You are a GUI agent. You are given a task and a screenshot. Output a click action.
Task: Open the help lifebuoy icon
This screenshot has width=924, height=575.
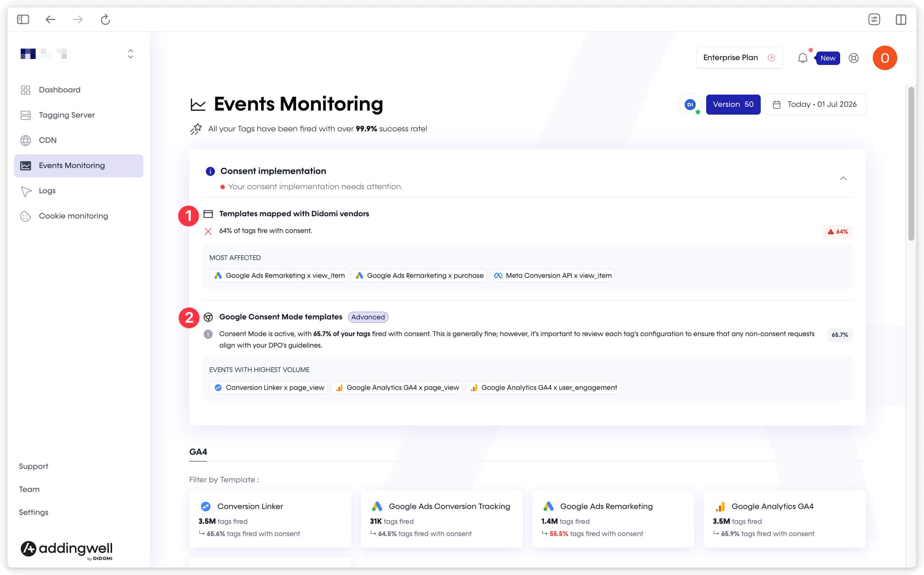[x=853, y=58]
